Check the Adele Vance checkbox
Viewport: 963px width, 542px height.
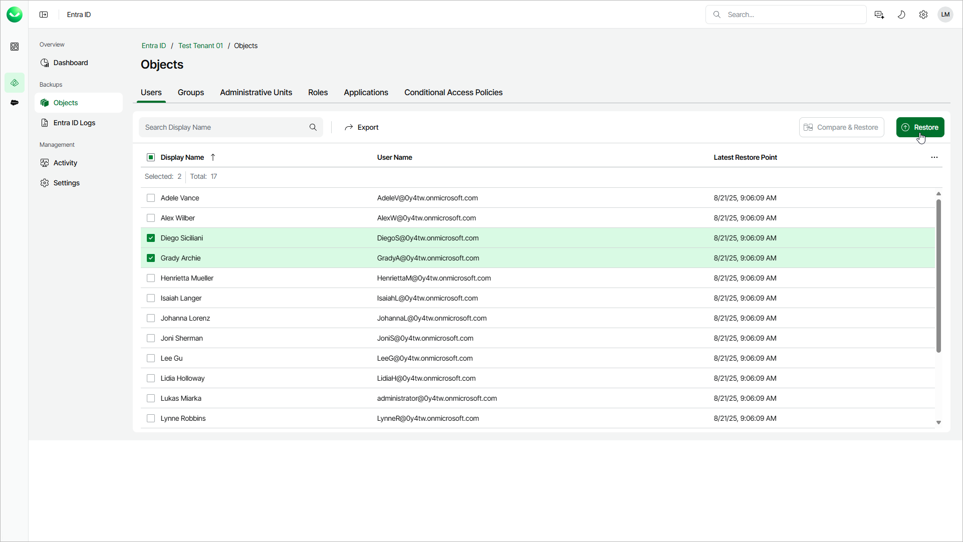[151, 198]
